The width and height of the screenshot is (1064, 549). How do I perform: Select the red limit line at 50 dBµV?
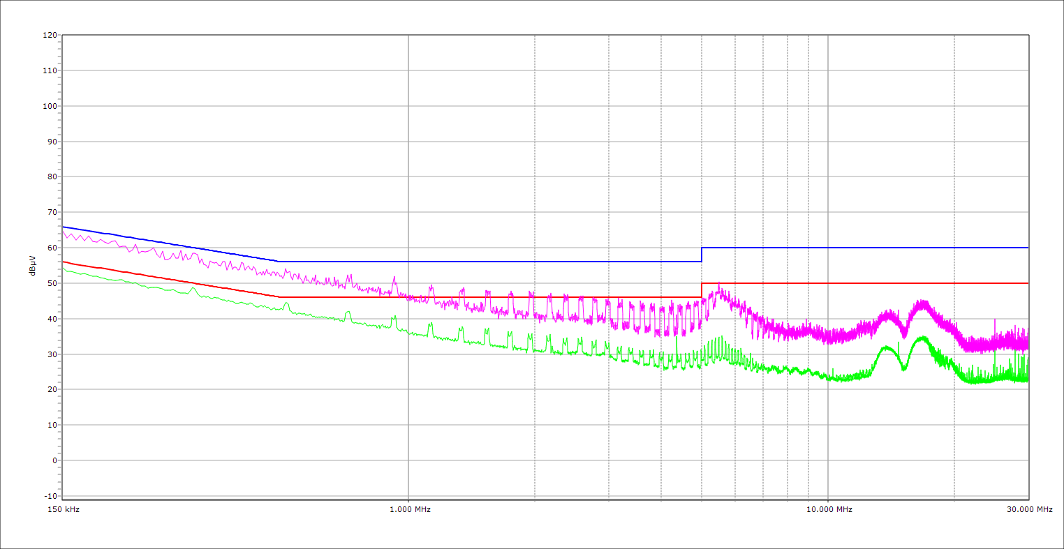[866, 283]
